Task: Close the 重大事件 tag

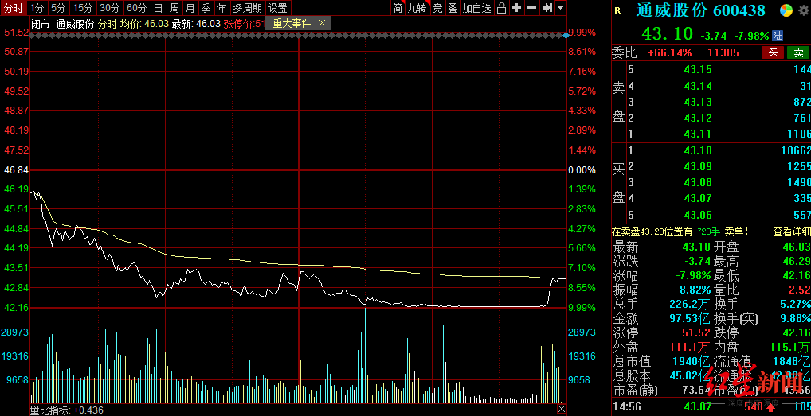Action: click(x=322, y=24)
